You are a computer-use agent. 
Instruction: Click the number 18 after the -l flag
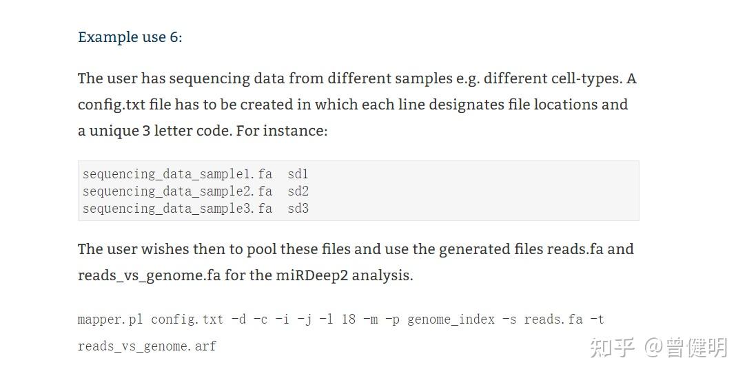[x=349, y=319]
